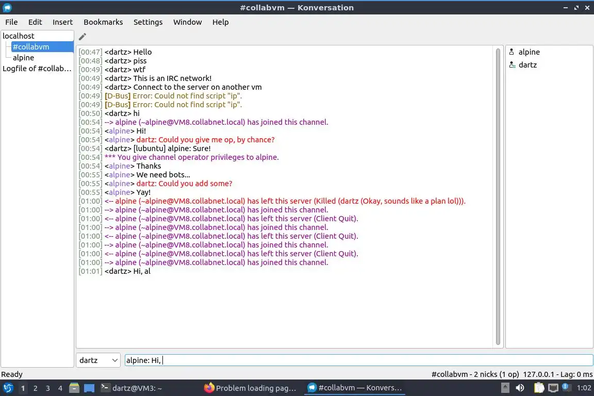Open the Logfile of #collab... tab

coord(37,69)
